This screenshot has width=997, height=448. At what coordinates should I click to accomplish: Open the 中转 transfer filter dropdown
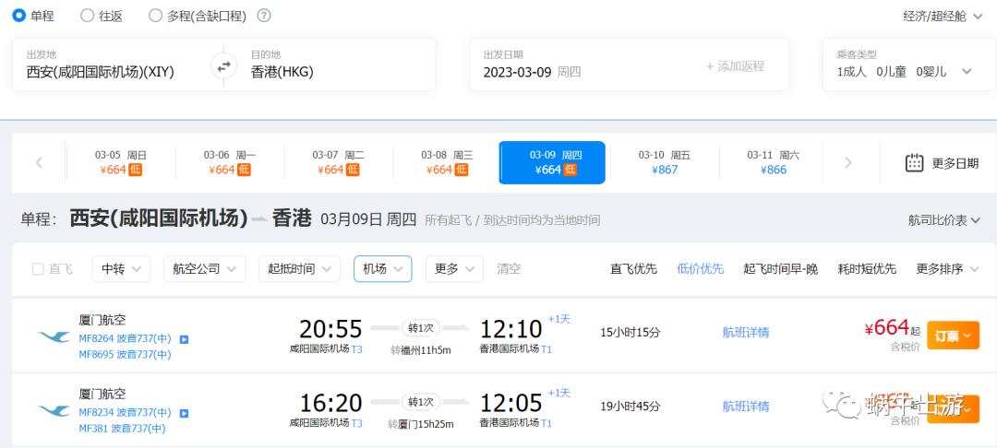121,269
